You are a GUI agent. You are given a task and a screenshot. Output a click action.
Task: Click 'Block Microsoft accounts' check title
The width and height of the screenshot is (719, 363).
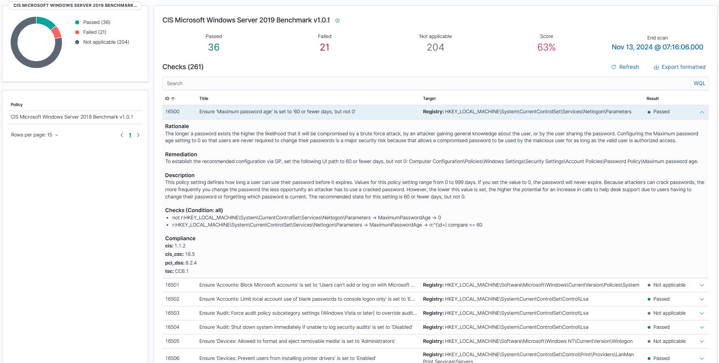pos(307,285)
